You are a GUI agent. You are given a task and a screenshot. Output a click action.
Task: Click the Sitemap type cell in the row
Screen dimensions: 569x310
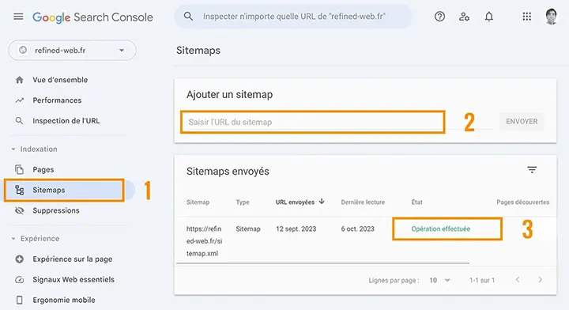(x=248, y=229)
